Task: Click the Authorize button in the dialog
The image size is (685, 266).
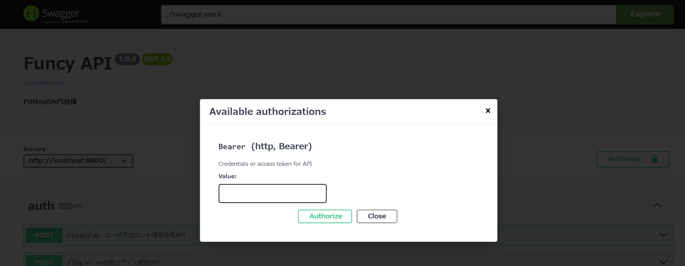Action: click(x=325, y=216)
